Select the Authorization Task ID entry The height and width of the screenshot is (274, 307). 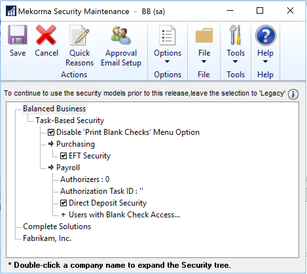click(102, 191)
